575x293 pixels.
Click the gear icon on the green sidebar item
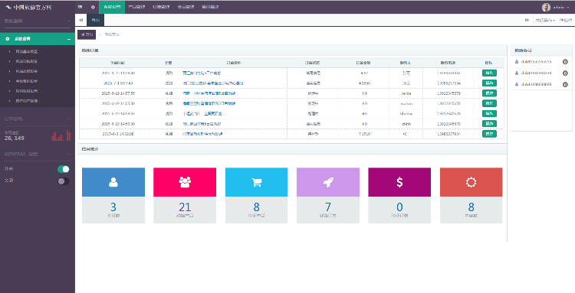tap(8, 39)
